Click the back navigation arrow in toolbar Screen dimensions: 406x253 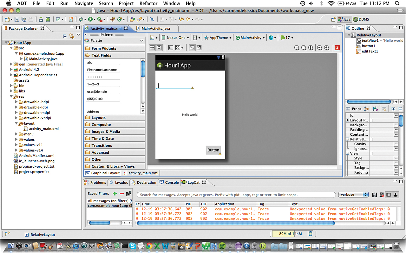[x=188, y=19]
